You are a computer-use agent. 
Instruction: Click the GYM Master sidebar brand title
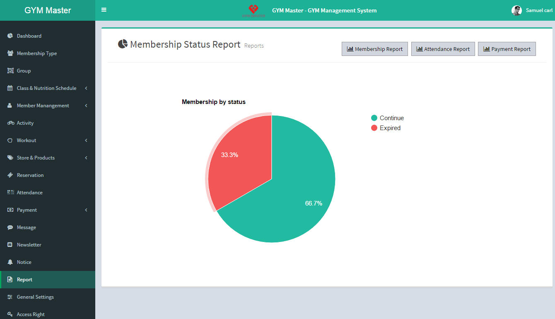coord(48,10)
